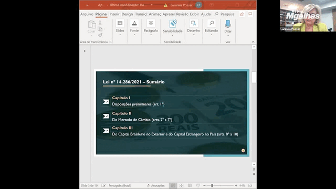Open the Animações tab
Screen dimensions: 336x189
[155, 14]
